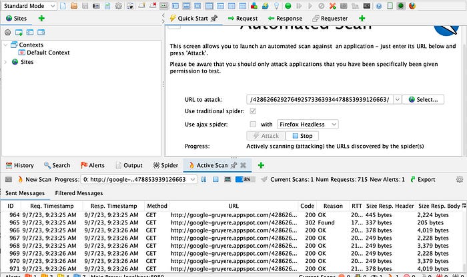
Task: Click the 8% scan progress bar
Action: pos(245,180)
